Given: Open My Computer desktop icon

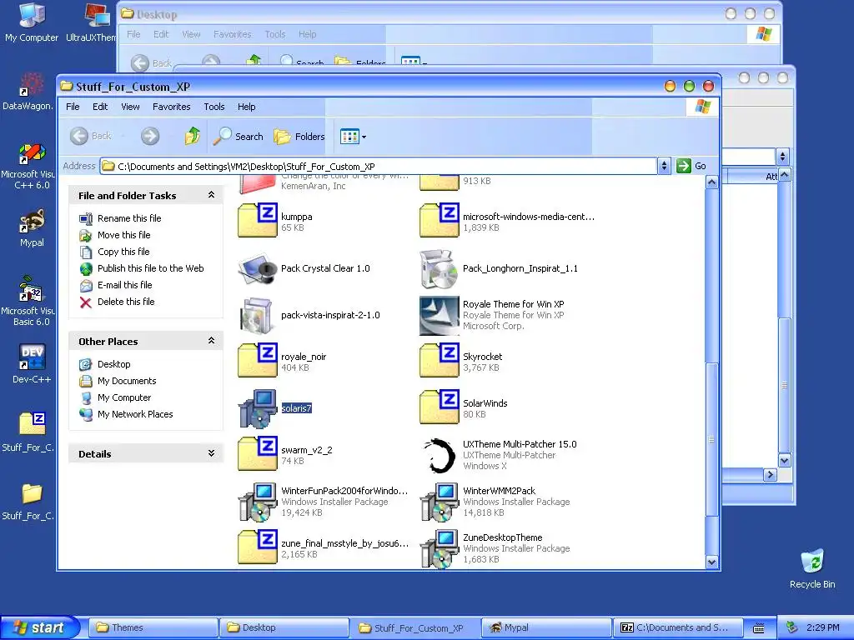Looking at the screenshot, I should click(32, 22).
